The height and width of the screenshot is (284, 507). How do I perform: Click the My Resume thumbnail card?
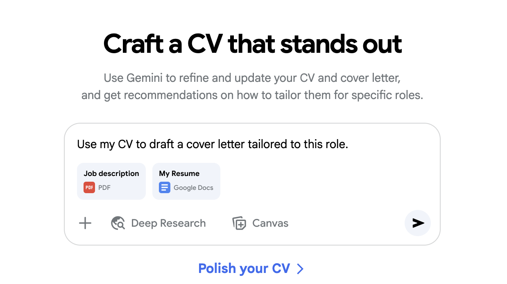point(186,181)
